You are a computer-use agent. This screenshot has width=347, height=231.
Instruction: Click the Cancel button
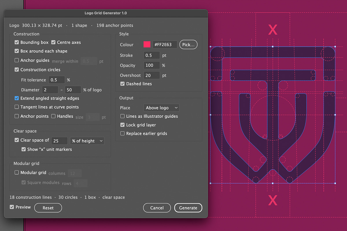[157, 208]
